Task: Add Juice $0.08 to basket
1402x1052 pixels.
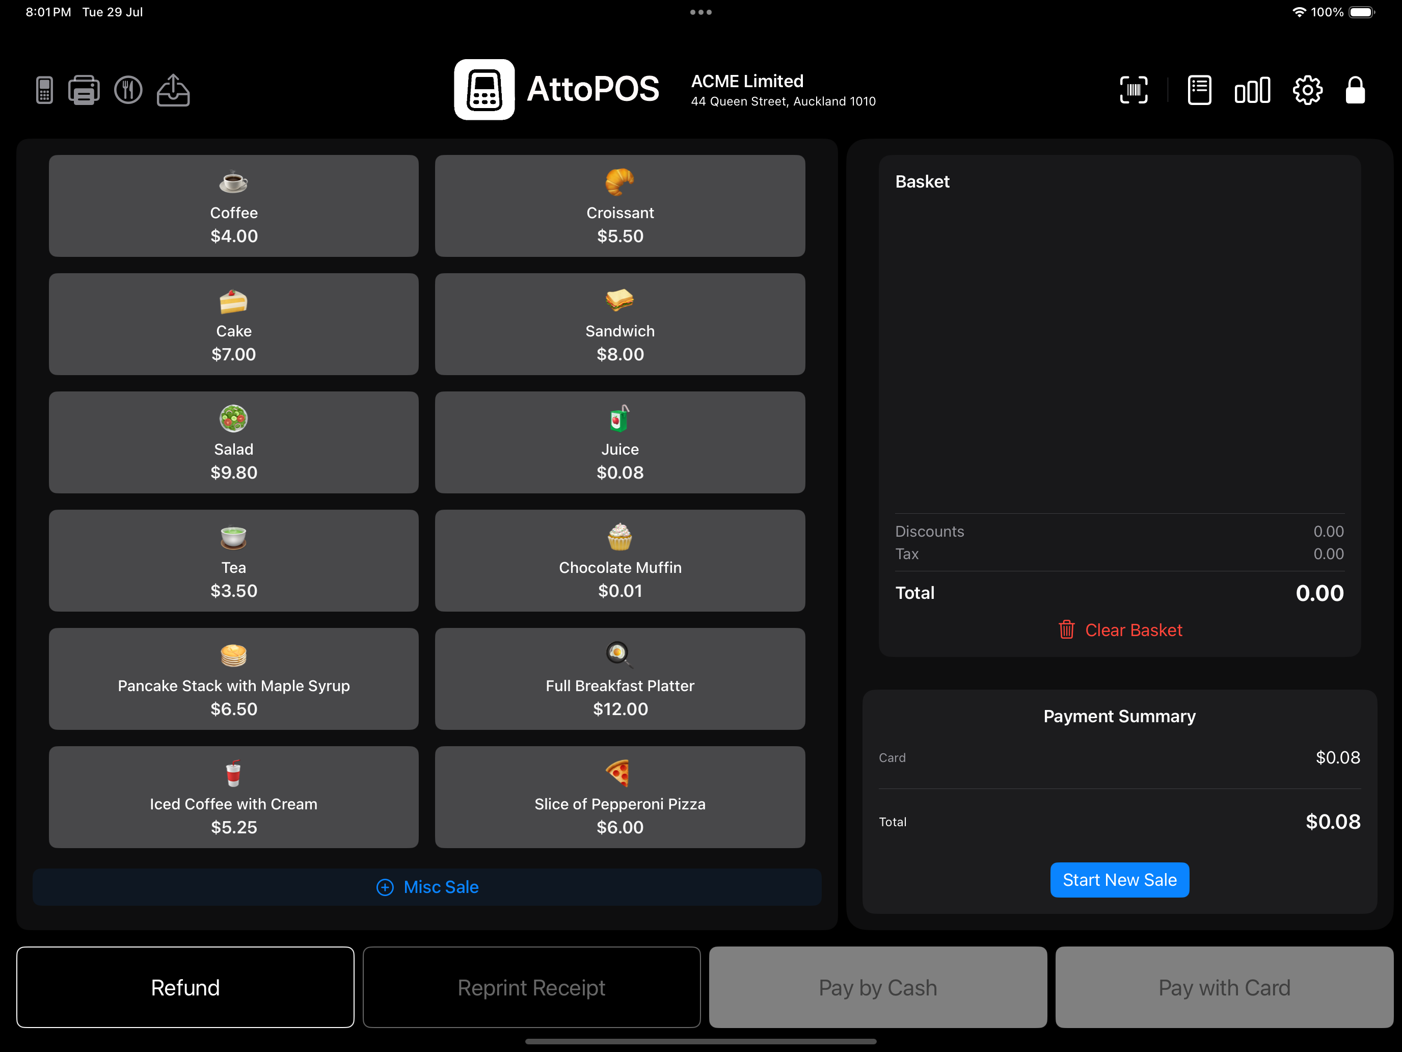Action: [620, 442]
